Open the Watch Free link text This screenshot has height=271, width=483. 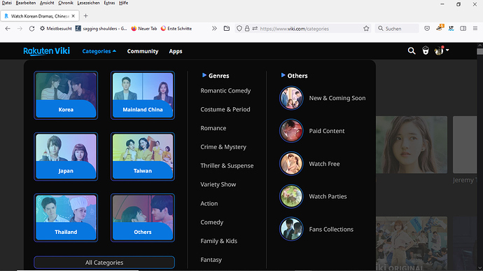coord(324,164)
